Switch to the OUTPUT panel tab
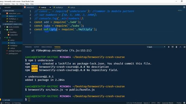This screenshot has width=186, height=104. [x=37, y=47]
